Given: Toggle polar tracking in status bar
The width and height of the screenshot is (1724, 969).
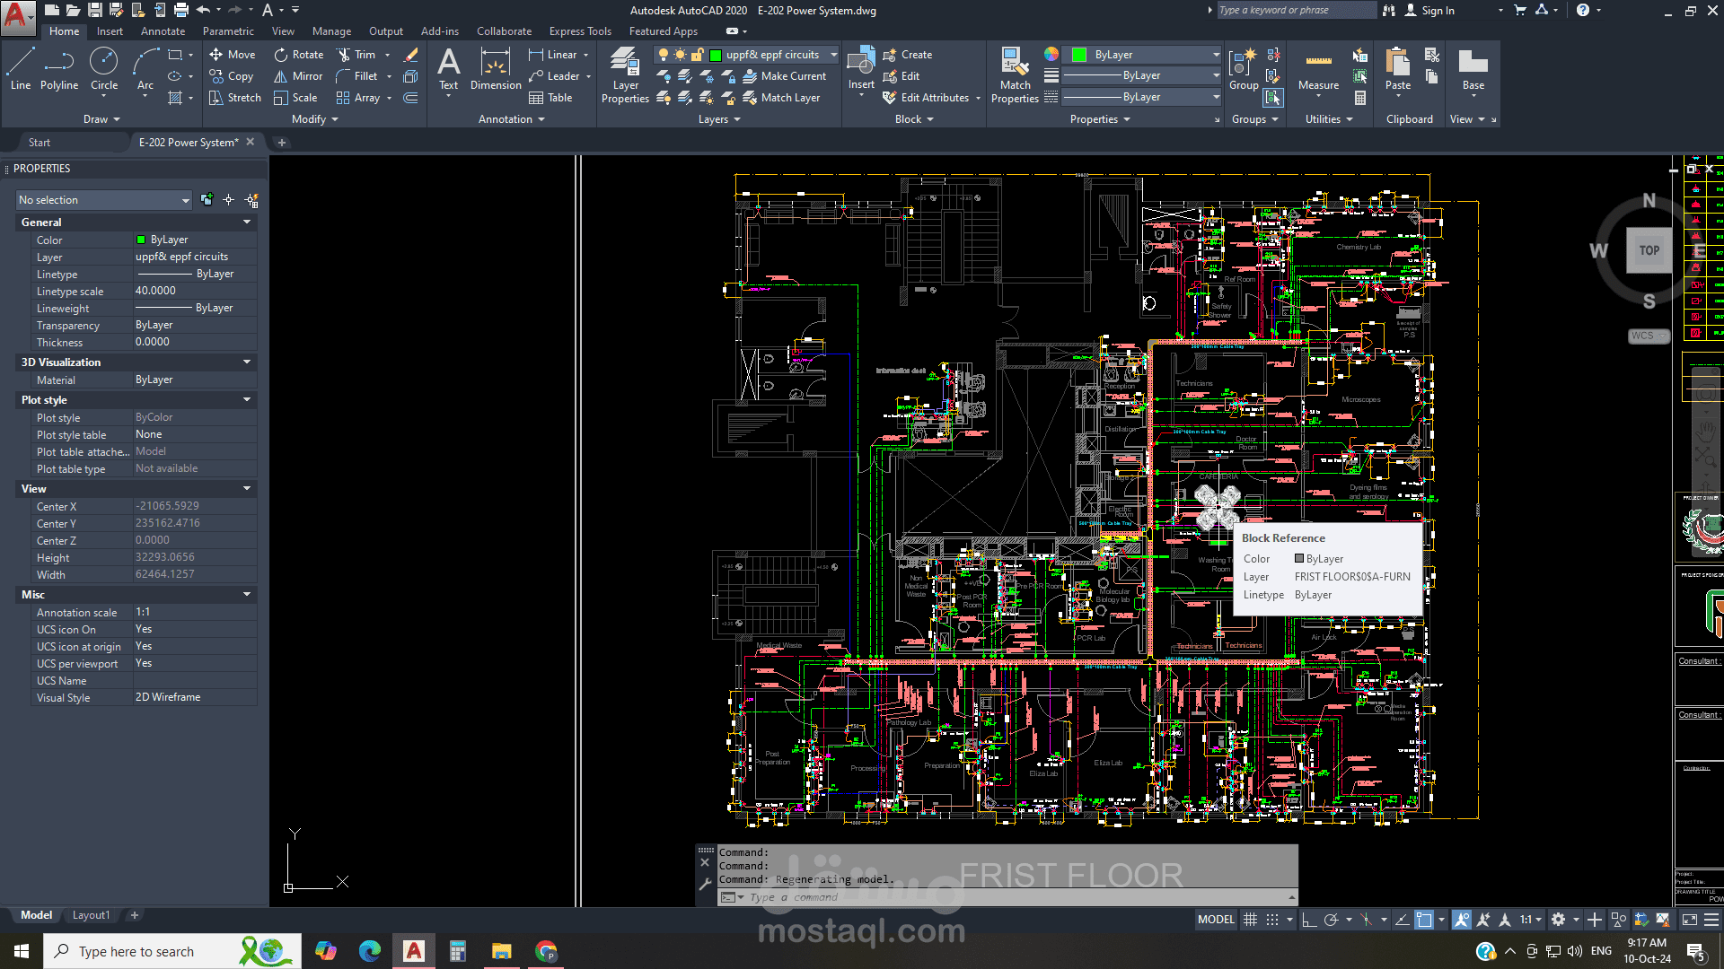Looking at the screenshot, I should click(x=1331, y=920).
